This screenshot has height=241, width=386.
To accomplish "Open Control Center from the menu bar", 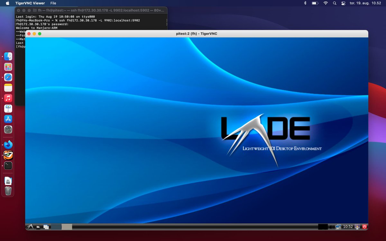I will tap(343, 3).
